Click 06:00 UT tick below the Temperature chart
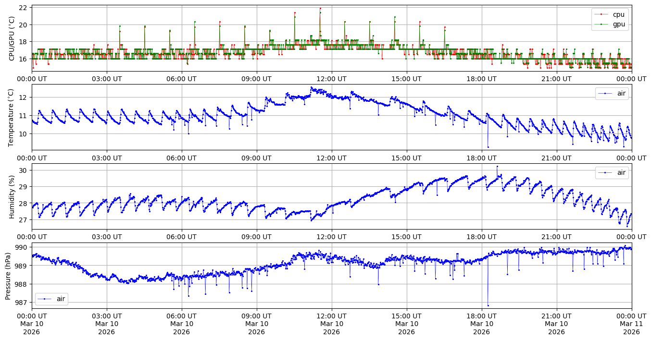The height and width of the screenshot is (340, 651). tap(181, 158)
